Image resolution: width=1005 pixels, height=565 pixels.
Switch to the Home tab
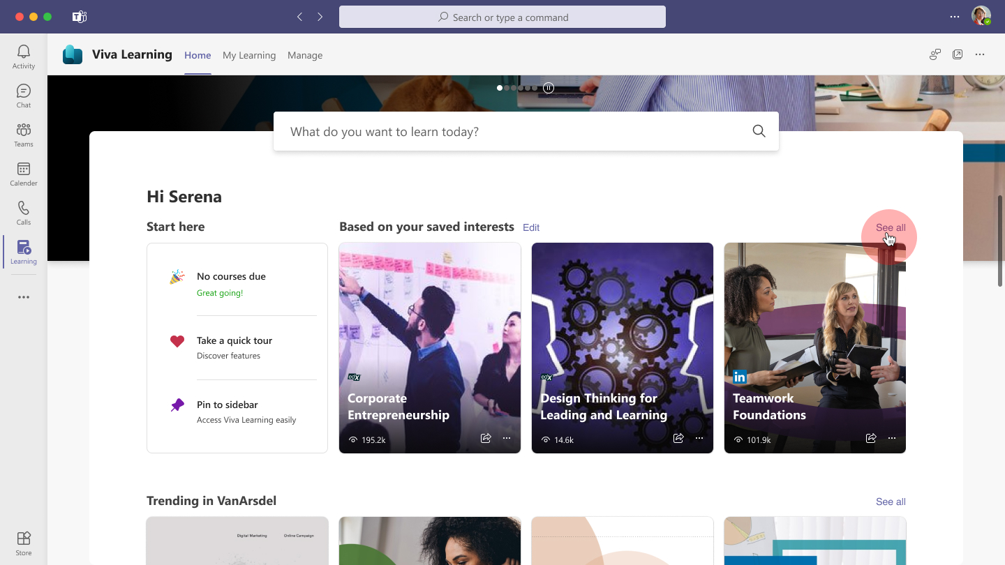point(198,55)
